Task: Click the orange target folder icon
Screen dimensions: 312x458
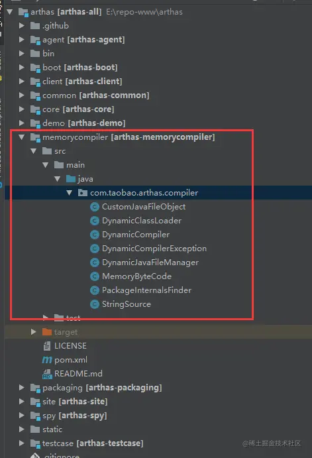Action: (47, 332)
